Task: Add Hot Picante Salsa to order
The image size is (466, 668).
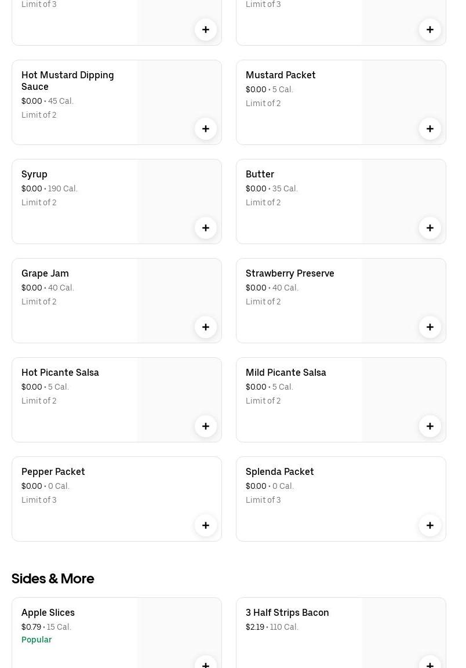Action: coord(206,426)
